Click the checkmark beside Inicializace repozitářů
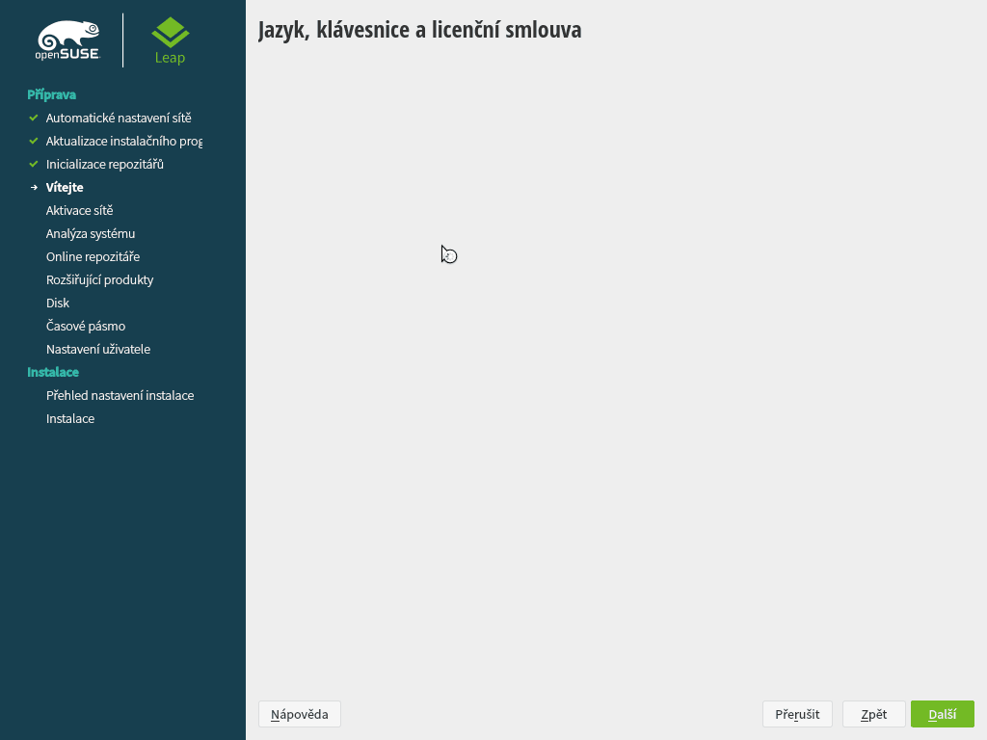Viewport: 987px width, 740px height. pyautogui.click(x=33, y=164)
